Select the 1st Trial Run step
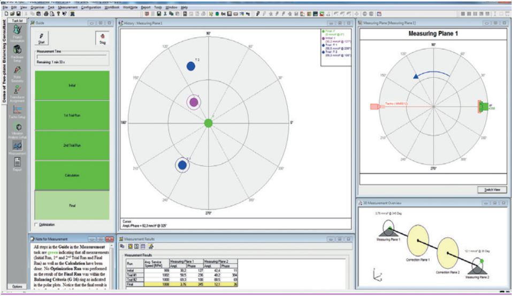Viewport: 512px width, 296px height. pos(72,115)
